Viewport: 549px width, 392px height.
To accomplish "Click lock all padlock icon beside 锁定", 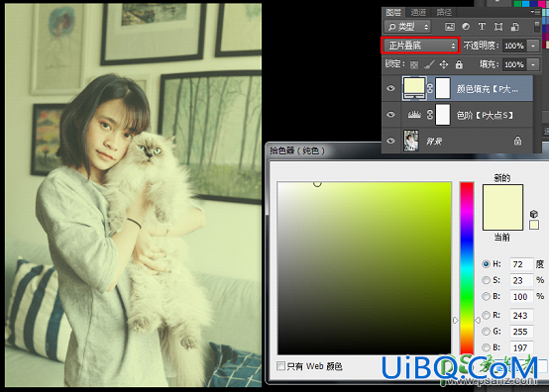I will coord(459,64).
